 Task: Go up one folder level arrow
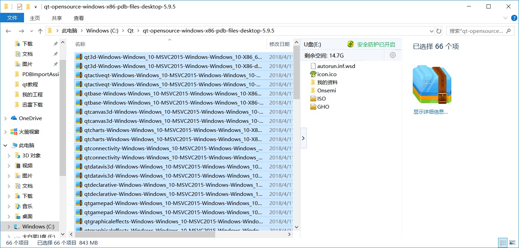click(40, 31)
